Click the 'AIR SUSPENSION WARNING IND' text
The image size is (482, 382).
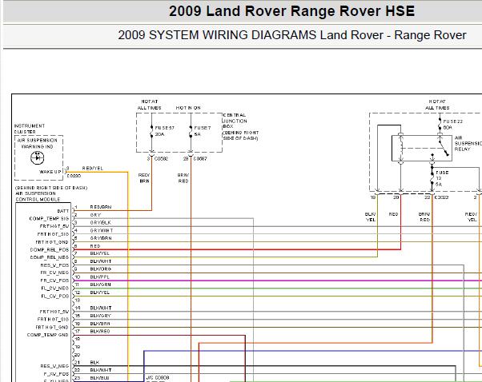coord(37,143)
